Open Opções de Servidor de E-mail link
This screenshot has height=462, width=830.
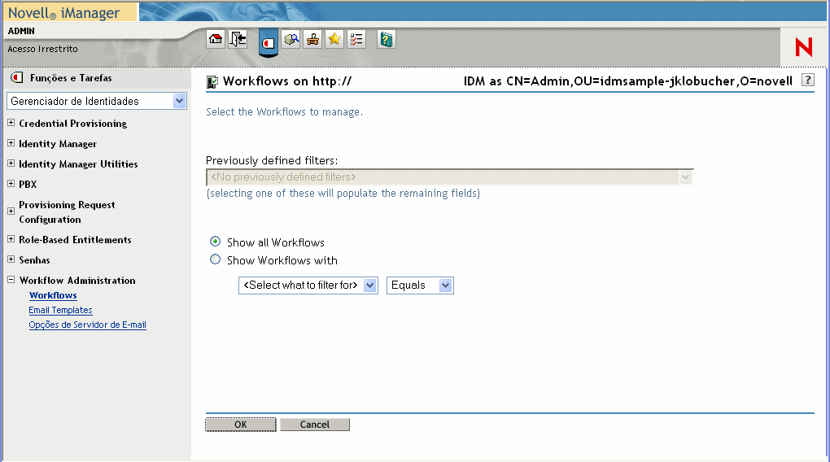point(87,325)
